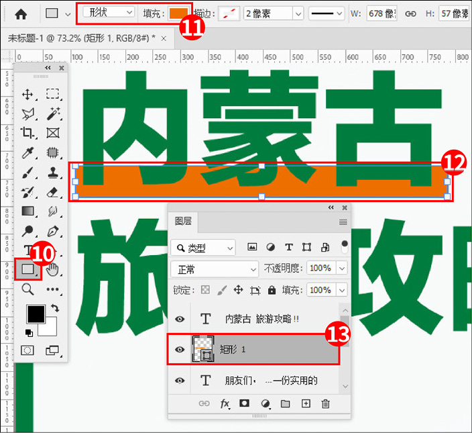Select the Move tool

click(x=28, y=95)
